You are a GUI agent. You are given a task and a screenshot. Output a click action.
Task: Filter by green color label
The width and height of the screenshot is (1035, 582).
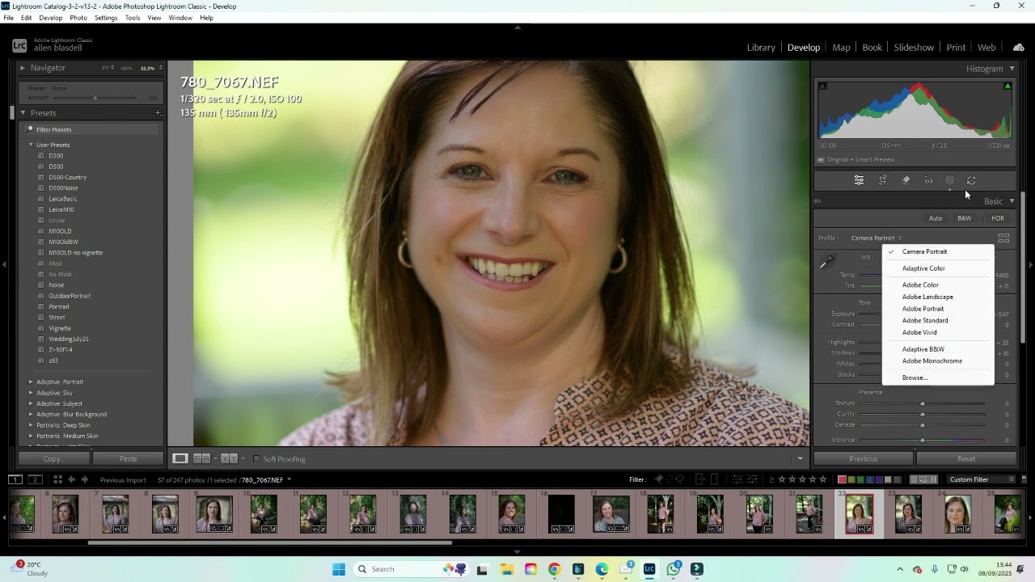tap(860, 480)
